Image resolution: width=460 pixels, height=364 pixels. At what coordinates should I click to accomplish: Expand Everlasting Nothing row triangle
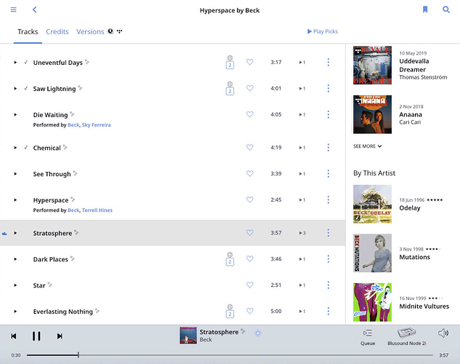[15, 311]
